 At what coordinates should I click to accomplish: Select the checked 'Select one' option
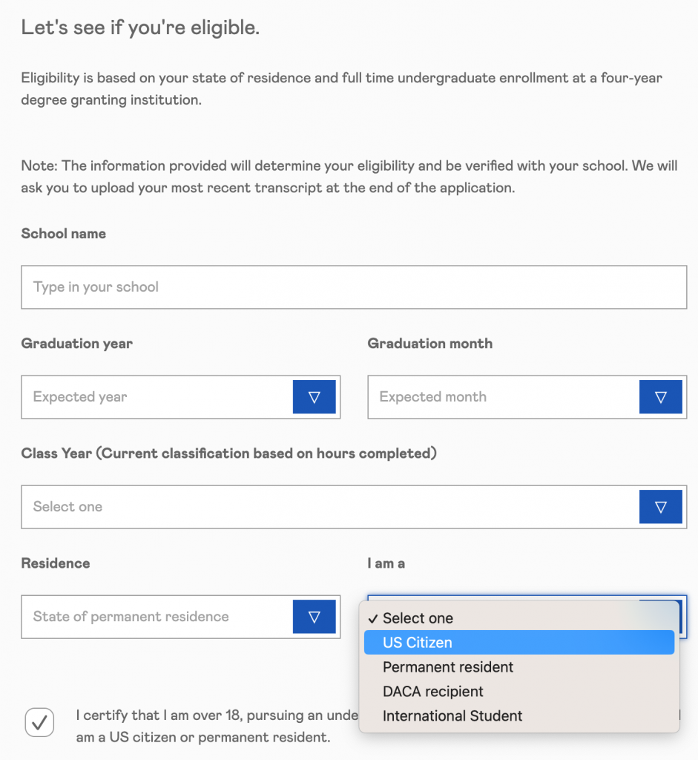418,618
